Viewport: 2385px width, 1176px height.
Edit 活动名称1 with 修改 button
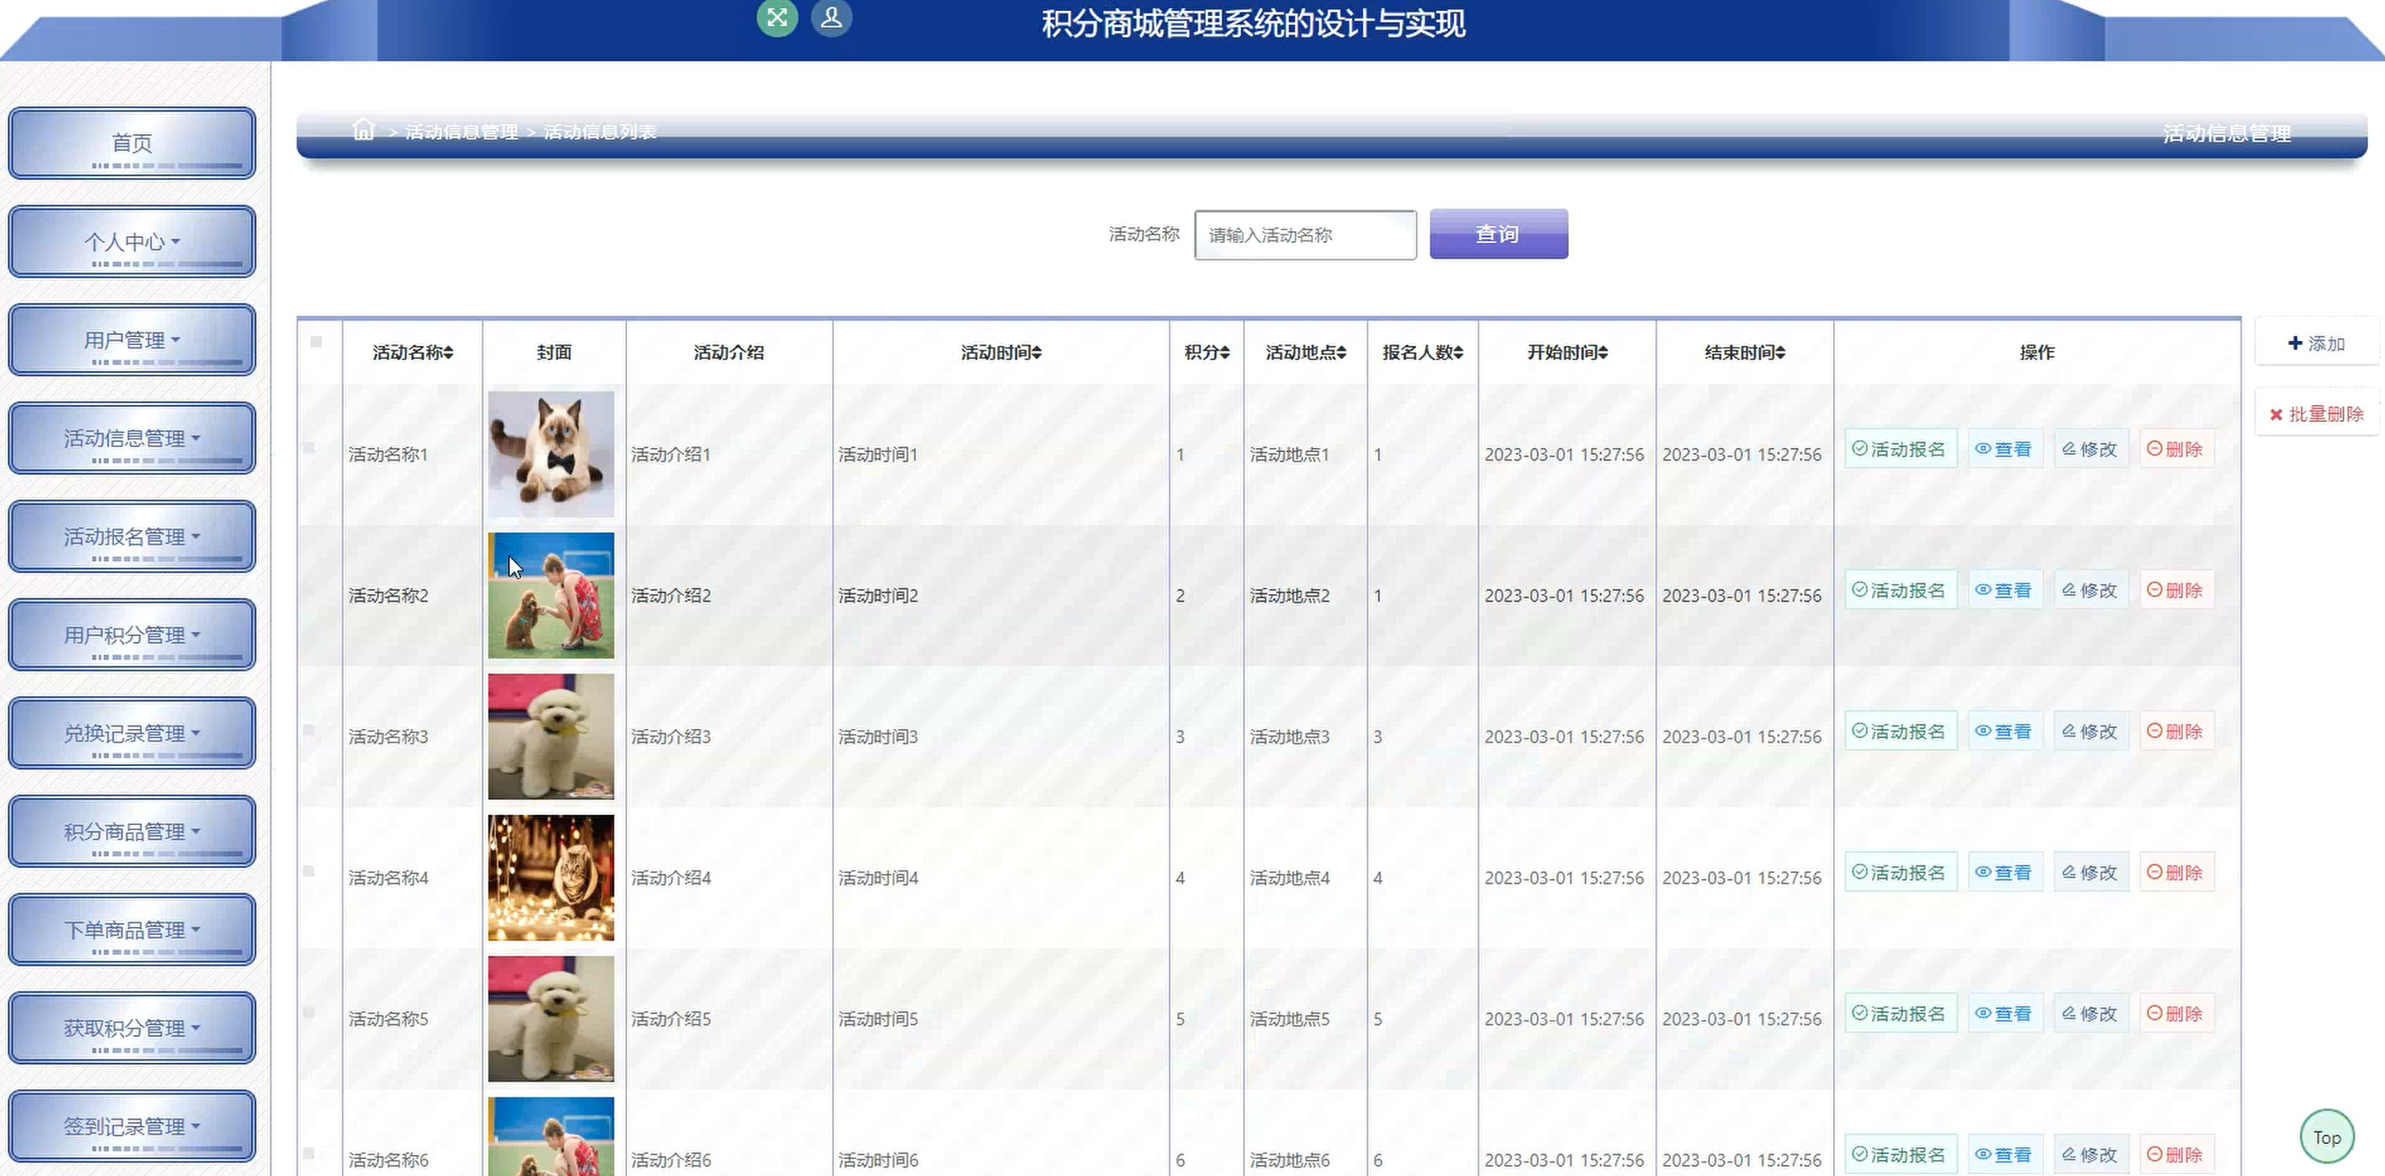[2090, 449]
